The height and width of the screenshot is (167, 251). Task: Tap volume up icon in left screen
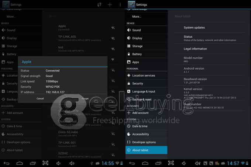pyautogui.click(x=72, y=163)
